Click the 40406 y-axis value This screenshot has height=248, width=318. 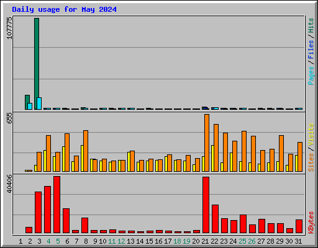pos(9,184)
